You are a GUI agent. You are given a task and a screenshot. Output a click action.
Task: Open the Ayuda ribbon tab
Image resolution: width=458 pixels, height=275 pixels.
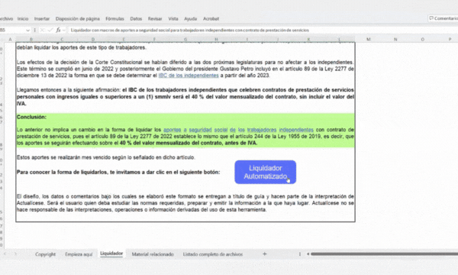click(x=190, y=18)
